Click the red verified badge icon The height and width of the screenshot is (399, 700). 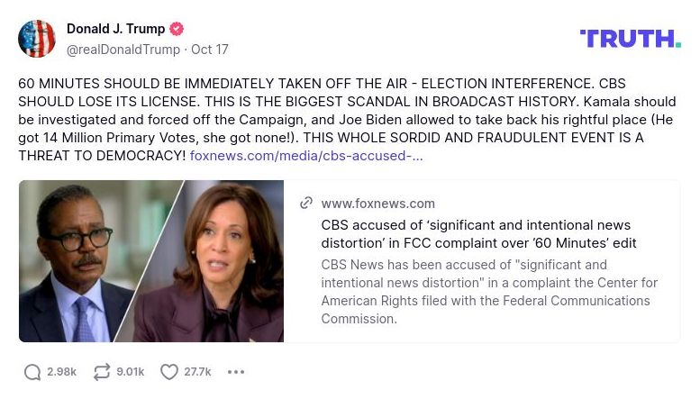tap(178, 29)
